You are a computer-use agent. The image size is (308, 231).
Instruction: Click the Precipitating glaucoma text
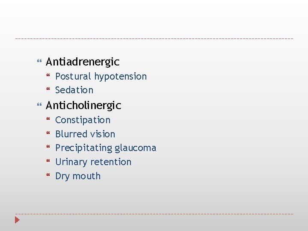click(106, 148)
